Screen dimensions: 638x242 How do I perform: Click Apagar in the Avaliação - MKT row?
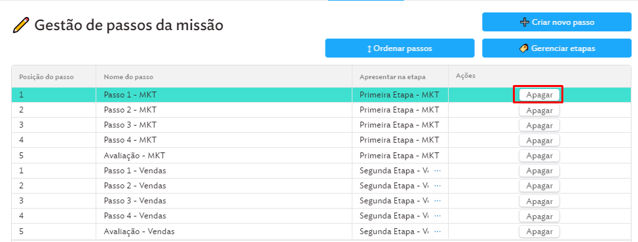tap(539, 156)
